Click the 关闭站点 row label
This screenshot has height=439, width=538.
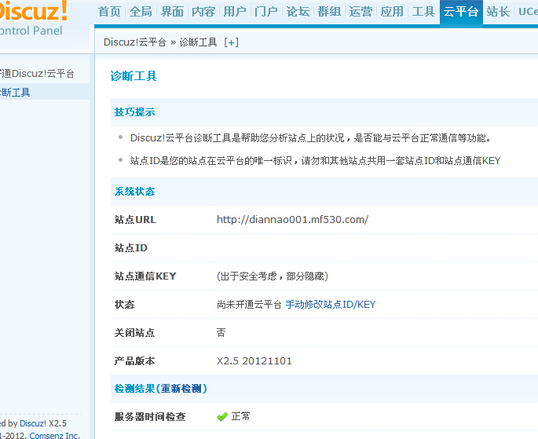[134, 333]
